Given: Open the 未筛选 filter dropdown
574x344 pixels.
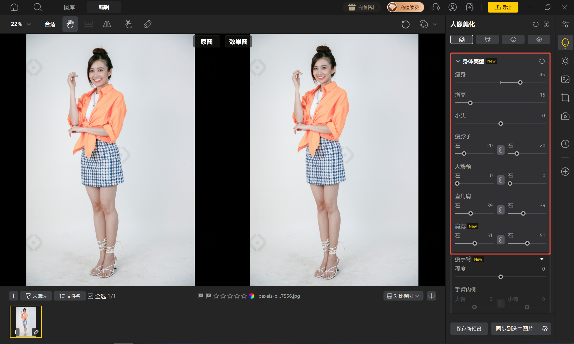Looking at the screenshot, I should point(36,296).
